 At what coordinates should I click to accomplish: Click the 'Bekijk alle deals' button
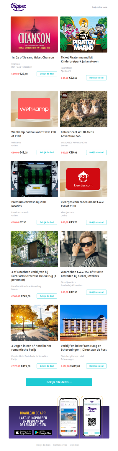[59, 382]
